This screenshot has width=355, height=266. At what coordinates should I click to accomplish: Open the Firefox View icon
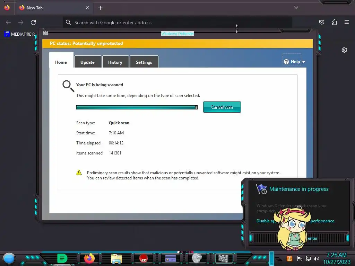[x=7, y=8]
